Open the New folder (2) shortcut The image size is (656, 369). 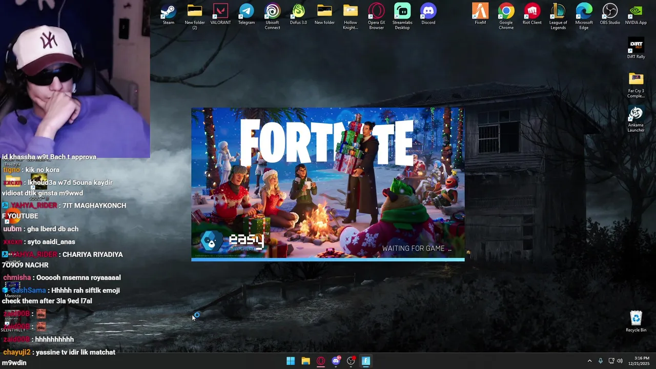point(195,17)
